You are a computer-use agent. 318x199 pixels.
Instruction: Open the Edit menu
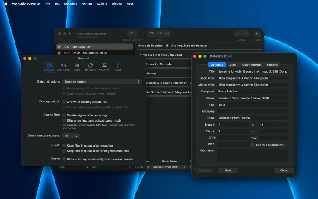point(57,3)
